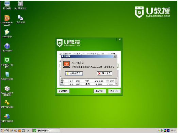Select the U教授 one-key install taskbar item
This screenshot has height=133, width=179.
(46, 131)
